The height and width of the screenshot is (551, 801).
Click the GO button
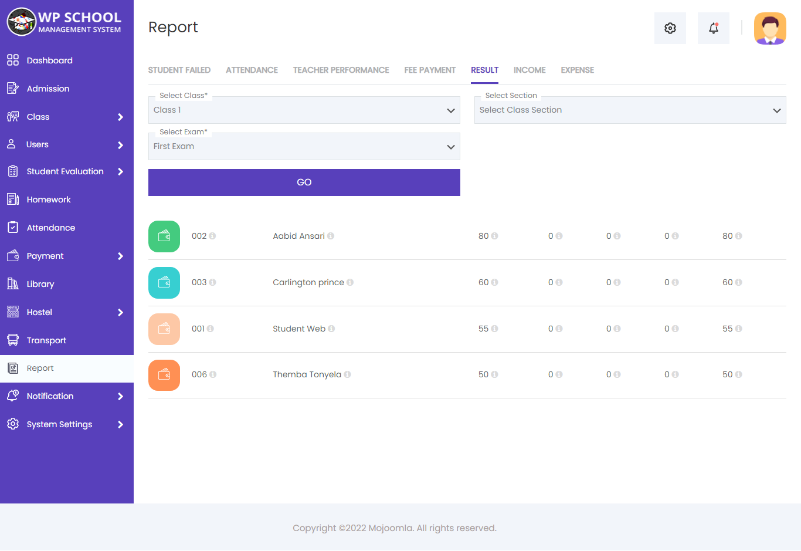[304, 182]
